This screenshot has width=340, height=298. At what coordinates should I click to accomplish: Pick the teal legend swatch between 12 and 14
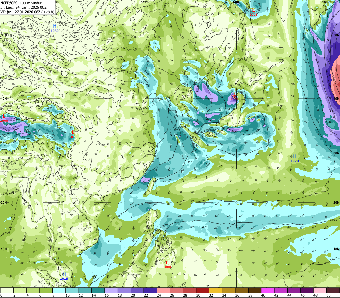tap(85, 290)
